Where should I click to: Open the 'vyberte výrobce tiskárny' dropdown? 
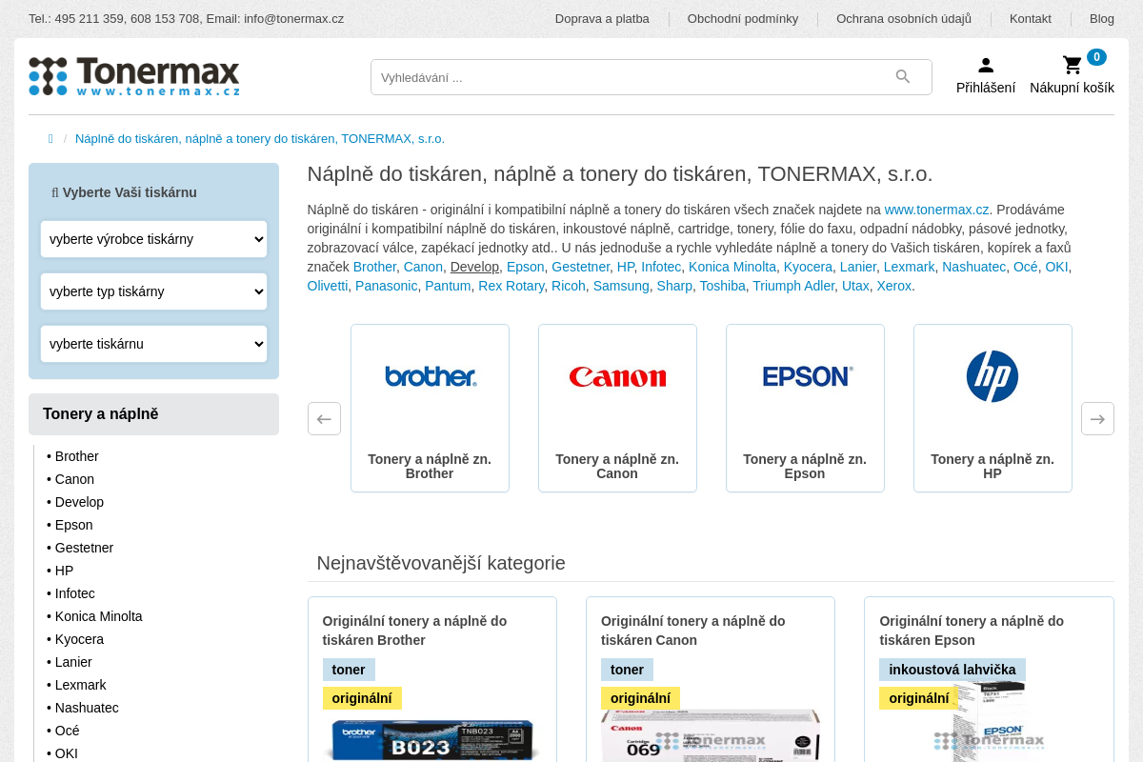coord(153,239)
